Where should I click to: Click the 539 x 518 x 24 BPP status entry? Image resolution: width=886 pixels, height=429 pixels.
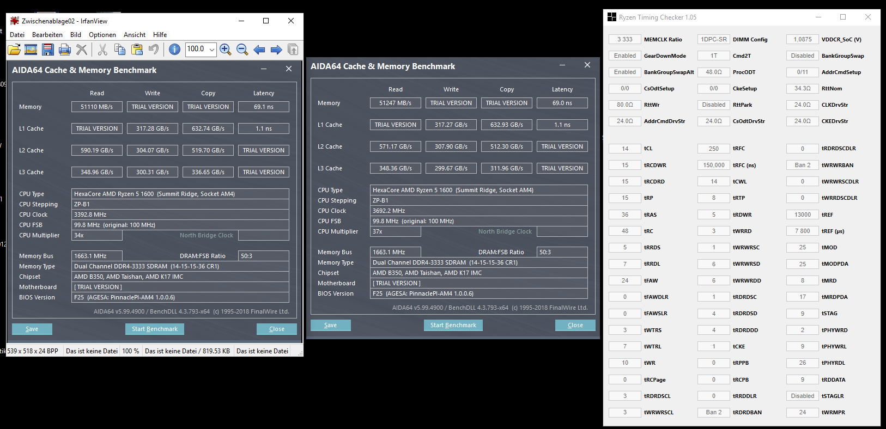(33, 351)
